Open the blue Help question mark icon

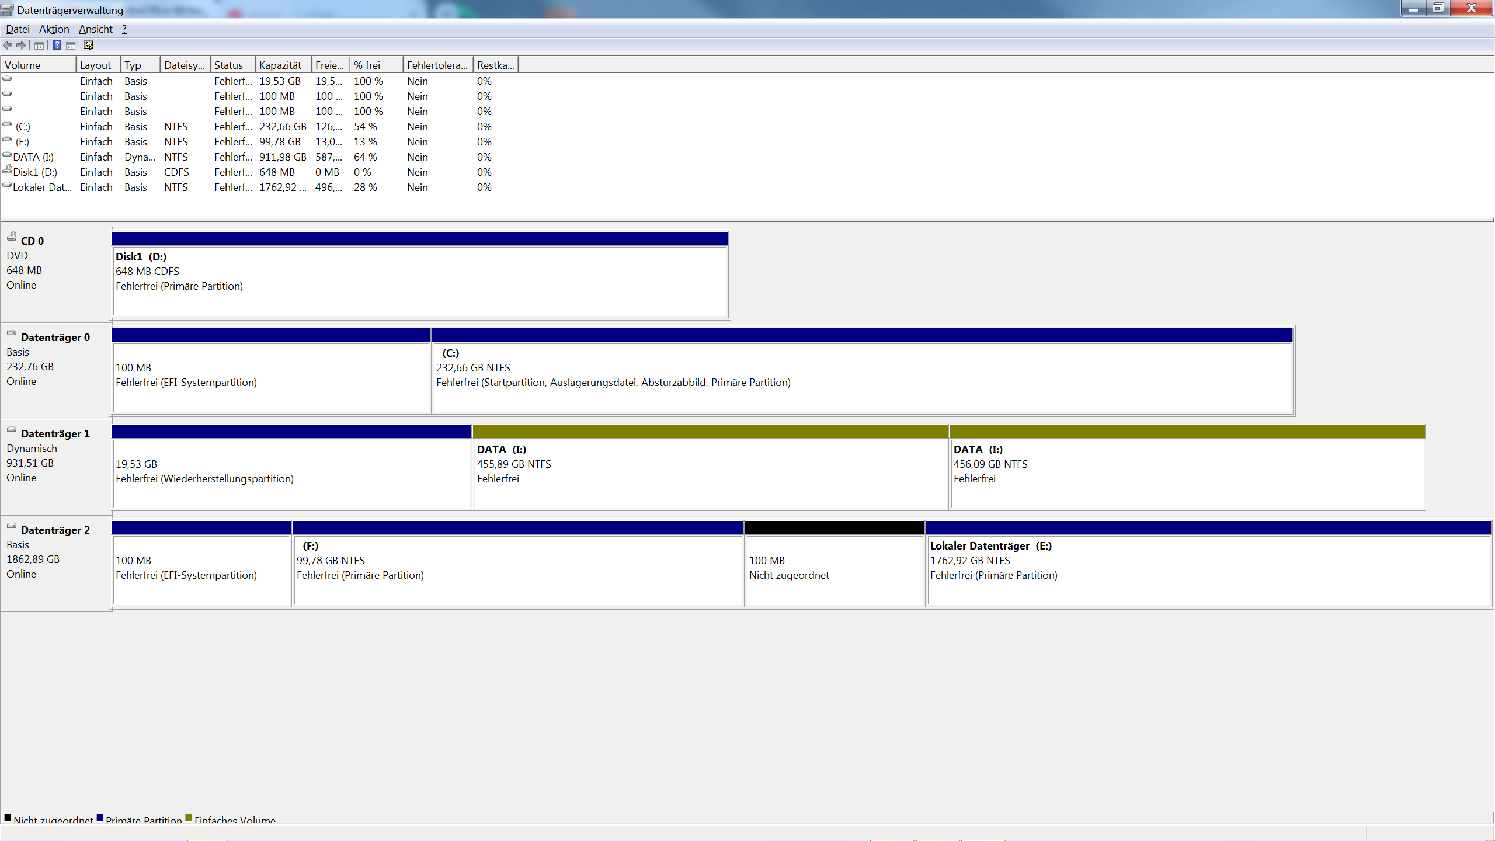click(57, 45)
